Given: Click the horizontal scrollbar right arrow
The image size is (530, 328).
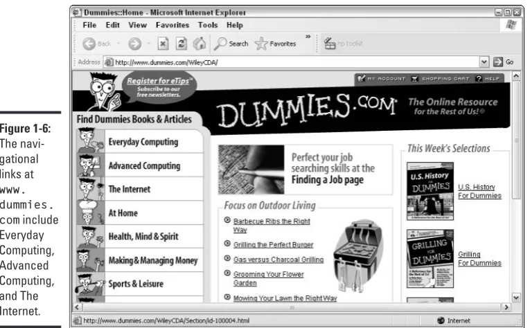Looking at the screenshot, I should [506, 307].
